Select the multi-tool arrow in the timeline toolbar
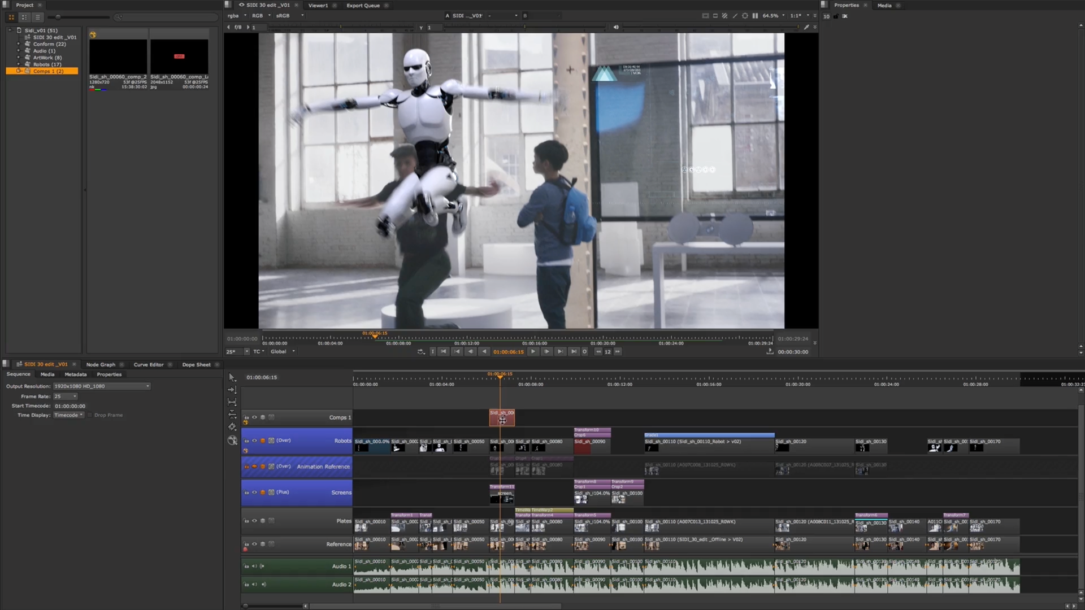Viewport: 1085px width, 610px height. point(232,377)
